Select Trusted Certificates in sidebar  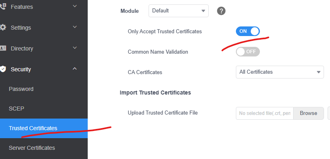44,128
